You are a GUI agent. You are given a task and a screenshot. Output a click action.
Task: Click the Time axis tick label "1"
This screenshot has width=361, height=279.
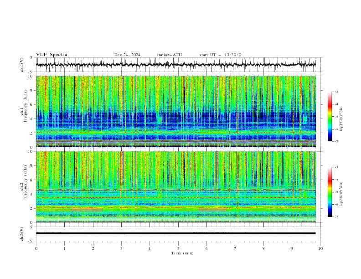tap(64, 248)
